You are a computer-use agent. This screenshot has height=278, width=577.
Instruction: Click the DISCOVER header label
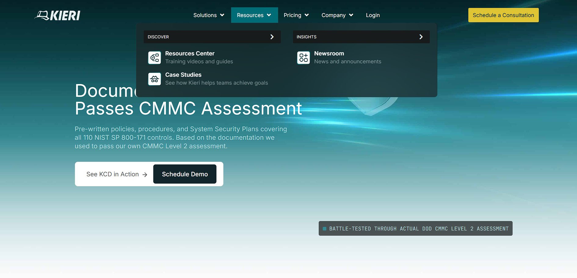pyautogui.click(x=158, y=37)
